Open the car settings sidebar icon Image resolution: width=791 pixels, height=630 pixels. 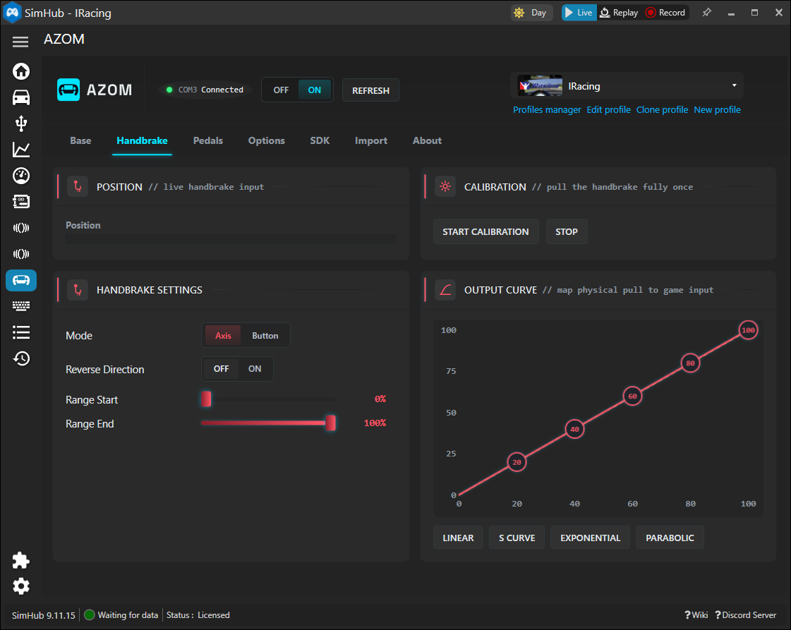pyautogui.click(x=20, y=97)
